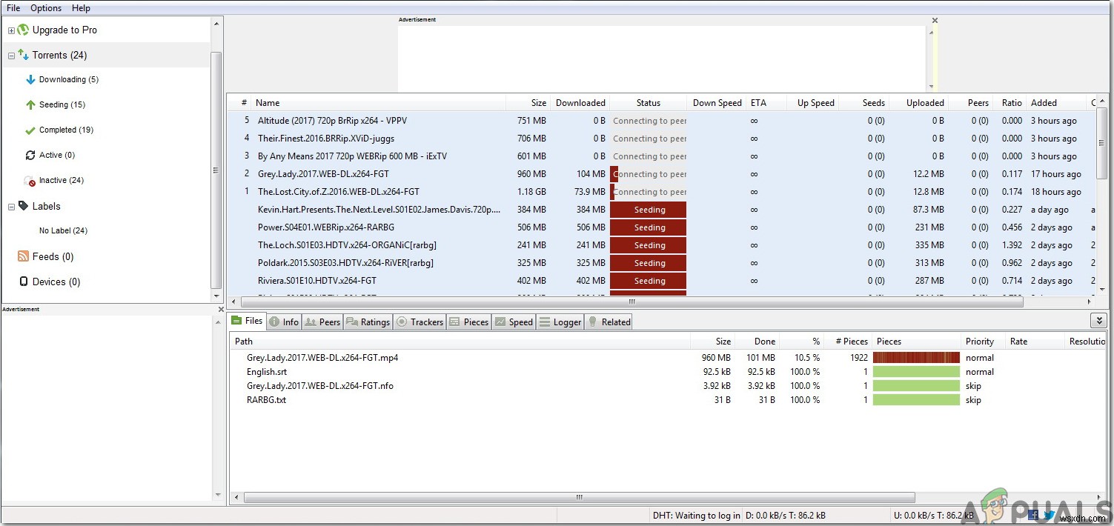This screenshot has height=526, width=1114.
Task: Expand the Upgrade to Pro section
Action: point(10,30)
